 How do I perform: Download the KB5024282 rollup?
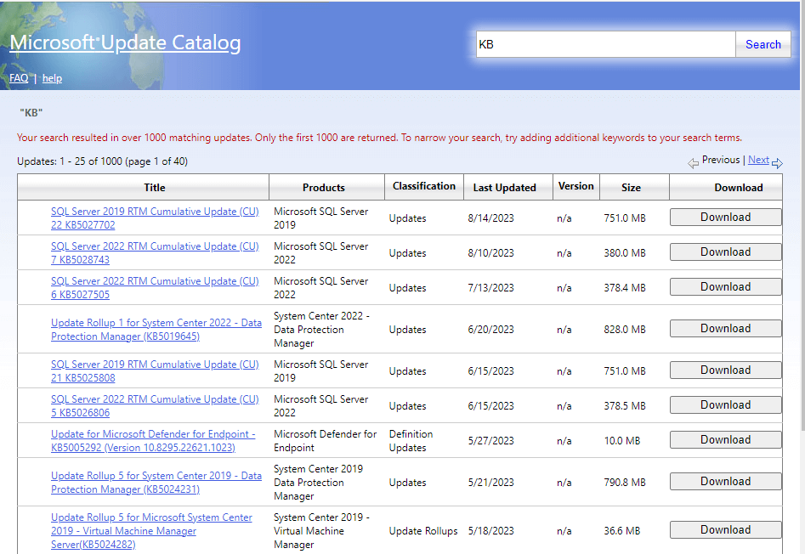pyautogui.click(x=725, y=529)
